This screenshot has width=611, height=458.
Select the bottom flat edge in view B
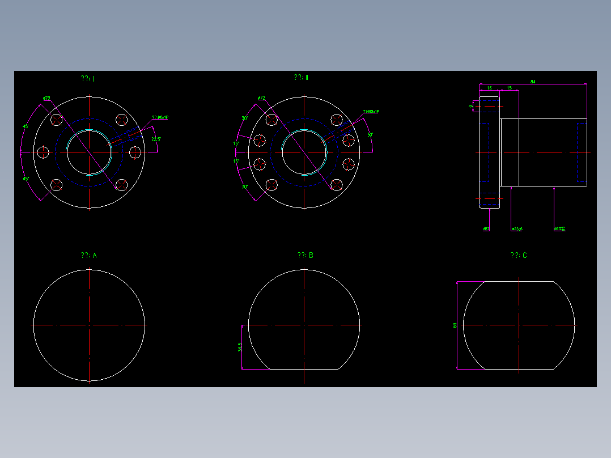click(x=304, y=369)
